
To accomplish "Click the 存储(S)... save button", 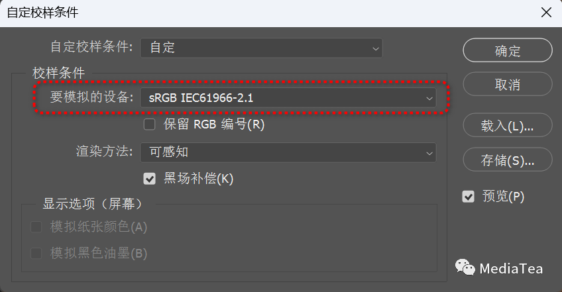I will pos(508,160).
